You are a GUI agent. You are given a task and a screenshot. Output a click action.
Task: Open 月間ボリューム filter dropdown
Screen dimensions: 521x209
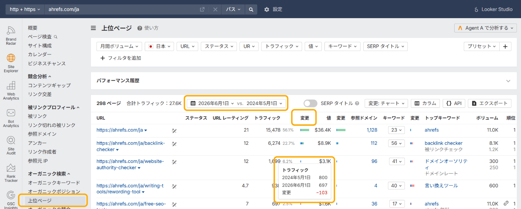(x=119, y=46)
